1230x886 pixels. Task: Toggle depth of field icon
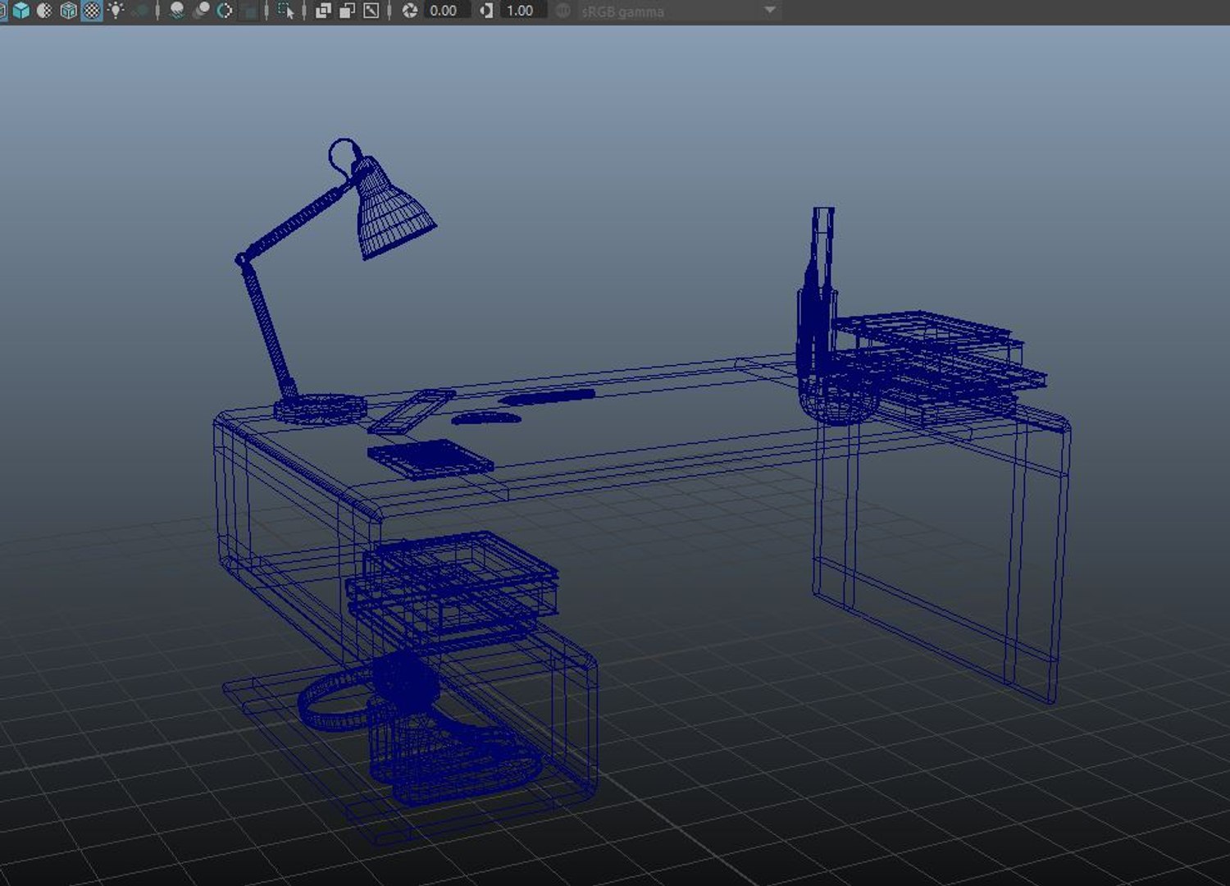[249, 11]
